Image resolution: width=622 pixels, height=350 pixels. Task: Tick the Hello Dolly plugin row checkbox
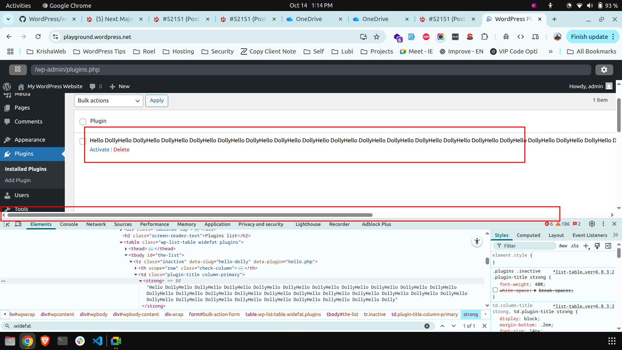tap(83, 141)
